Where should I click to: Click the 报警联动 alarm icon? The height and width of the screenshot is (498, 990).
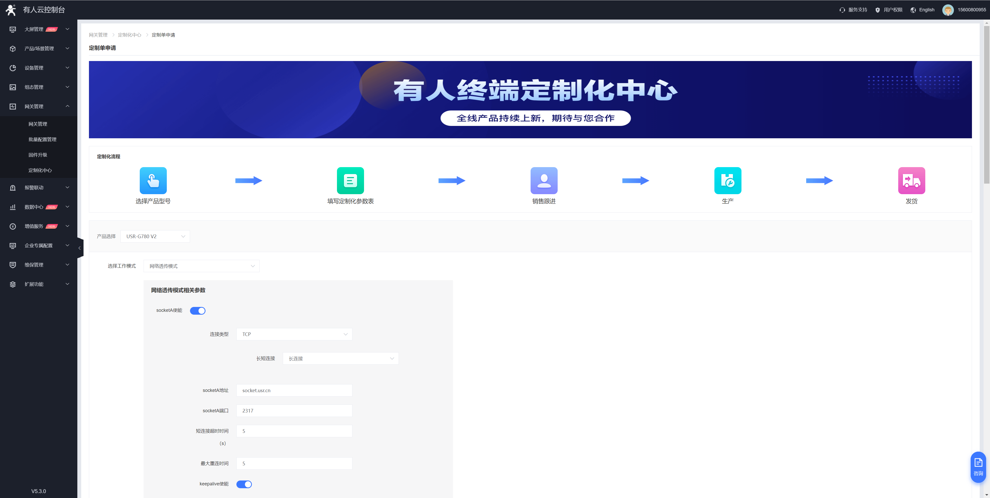click(x=13, y=188)
